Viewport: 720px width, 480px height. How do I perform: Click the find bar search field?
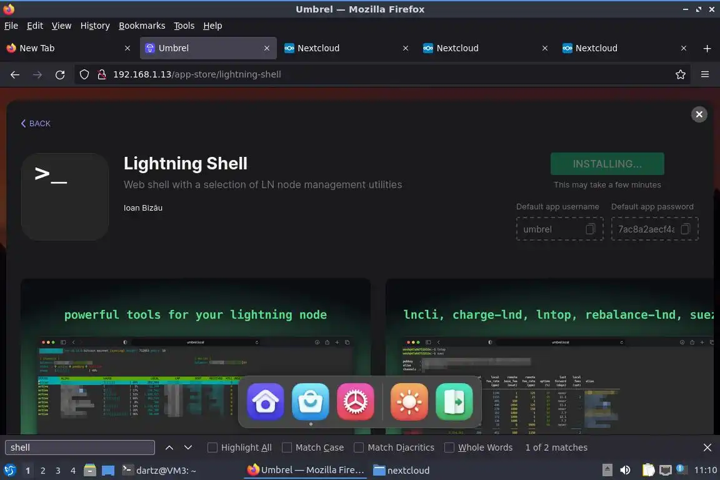[80, 447]
